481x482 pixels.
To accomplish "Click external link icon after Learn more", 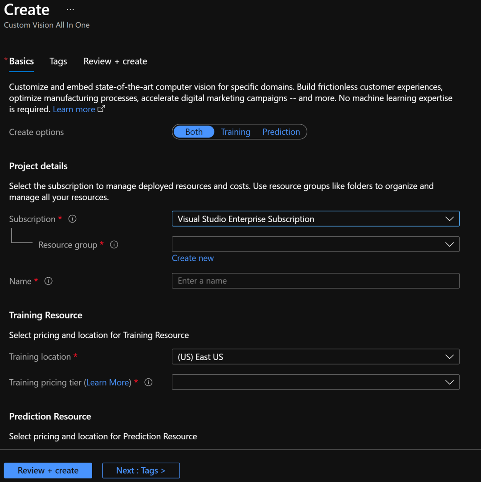I will click(101, 109).
